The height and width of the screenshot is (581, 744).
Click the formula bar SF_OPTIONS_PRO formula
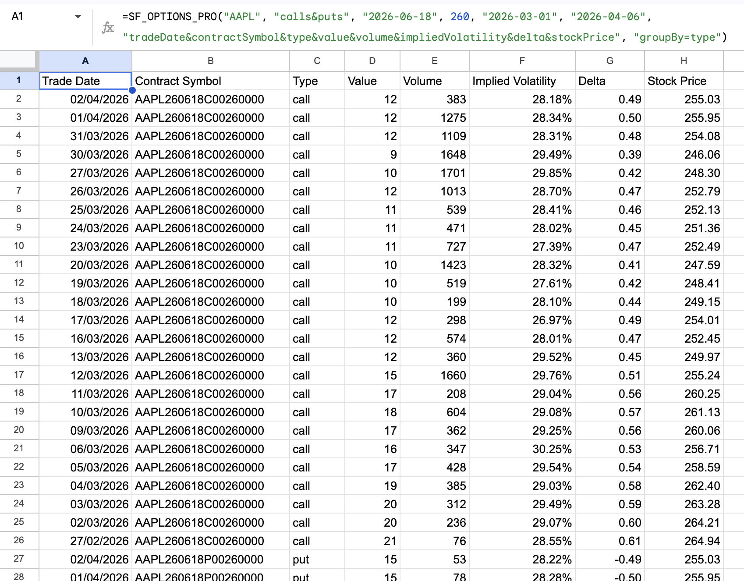point(425,27)
